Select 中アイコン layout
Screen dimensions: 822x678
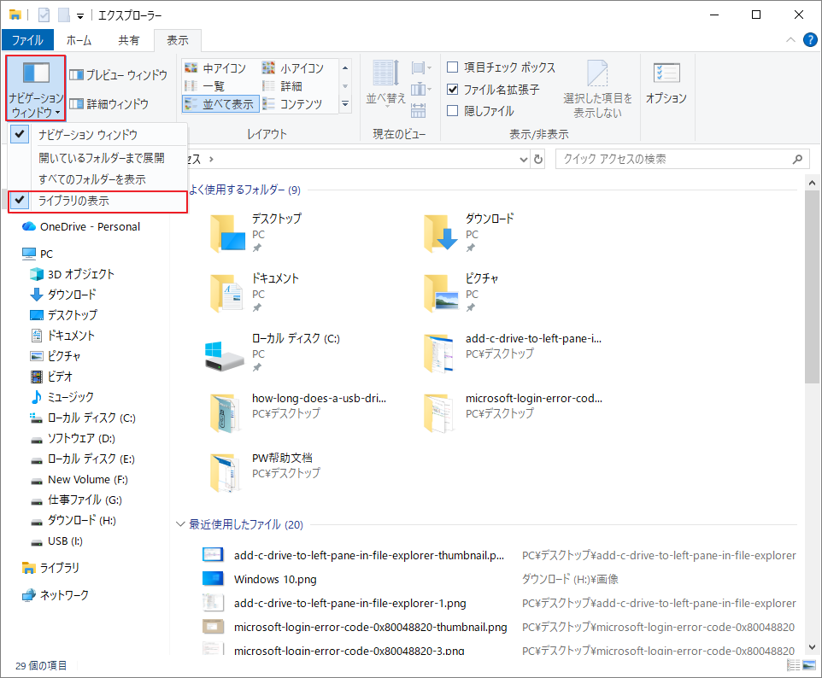[215, 68]
